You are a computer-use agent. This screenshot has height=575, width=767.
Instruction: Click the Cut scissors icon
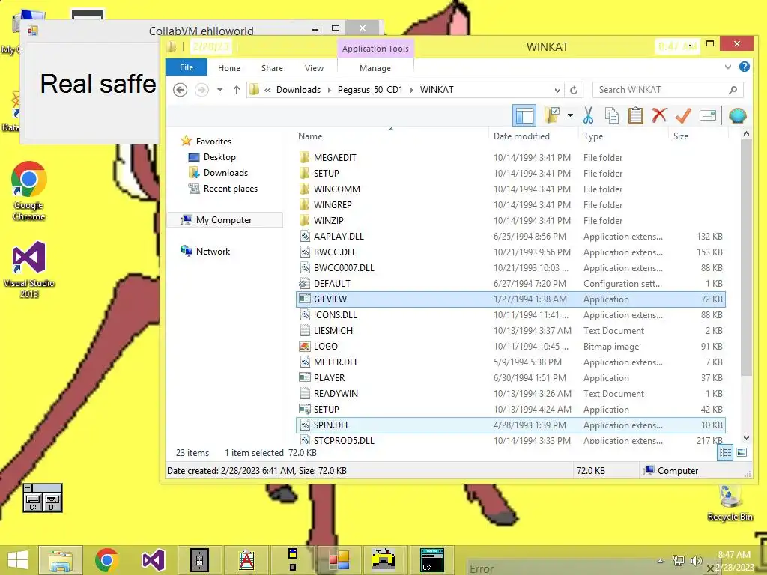(x=588, y=115)
